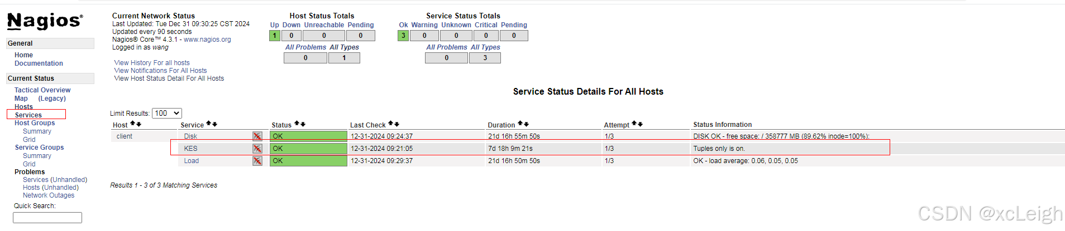Open Grid under Host Groups
1065x231 pixels.
coord(29,140)
